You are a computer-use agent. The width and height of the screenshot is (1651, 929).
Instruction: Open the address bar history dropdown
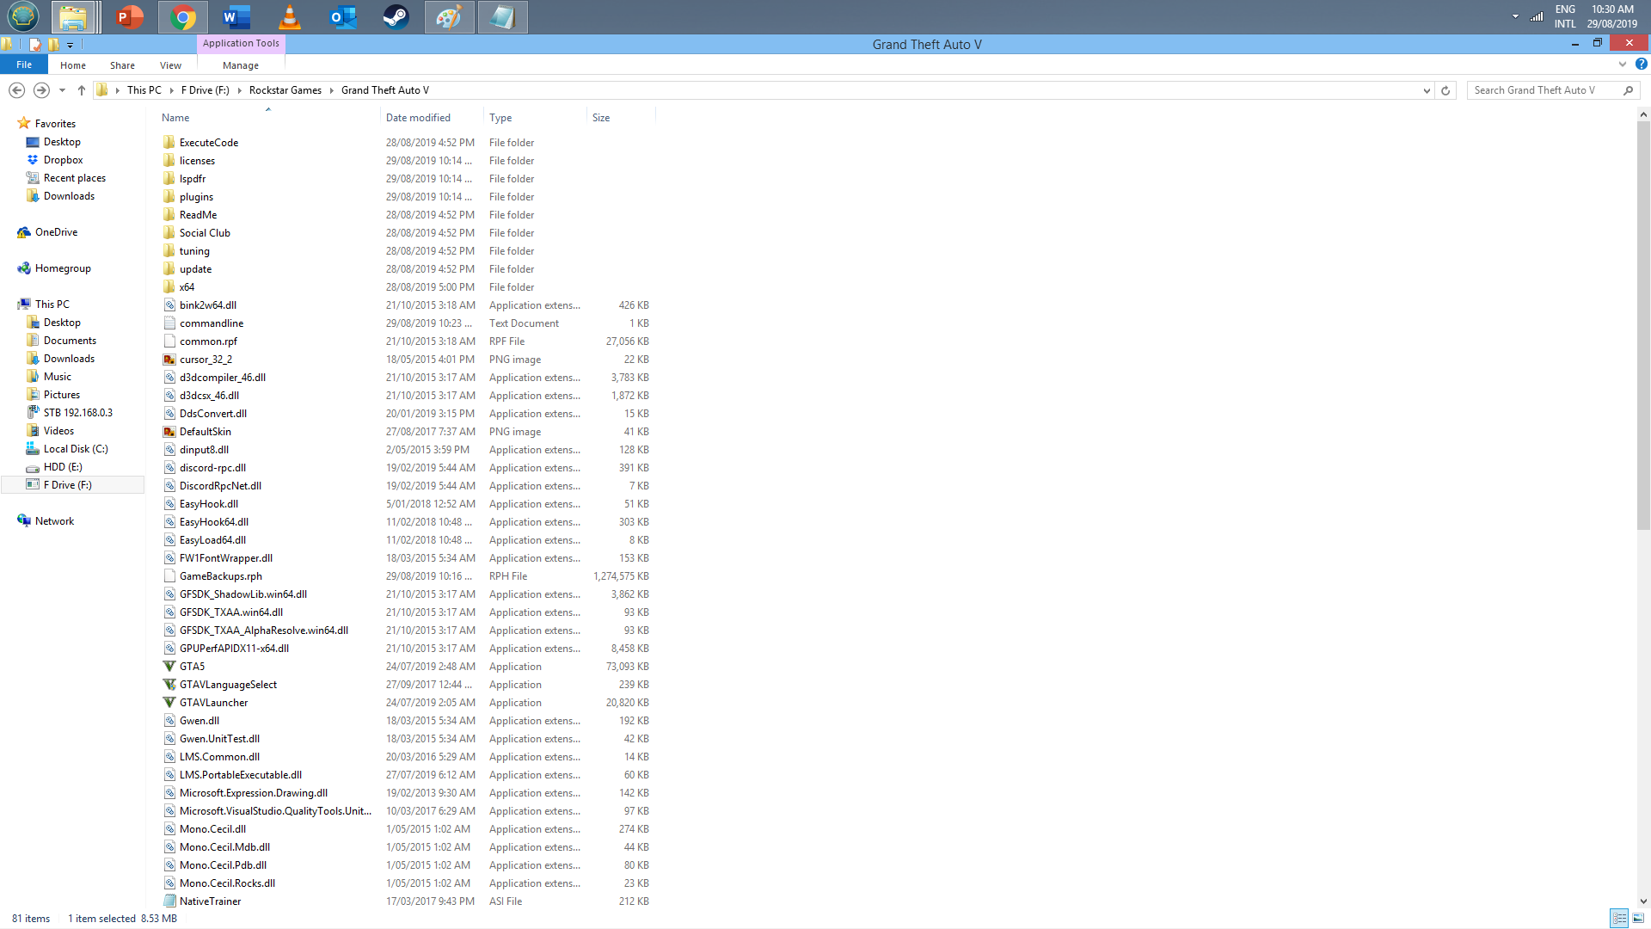tap(1427, 90)
